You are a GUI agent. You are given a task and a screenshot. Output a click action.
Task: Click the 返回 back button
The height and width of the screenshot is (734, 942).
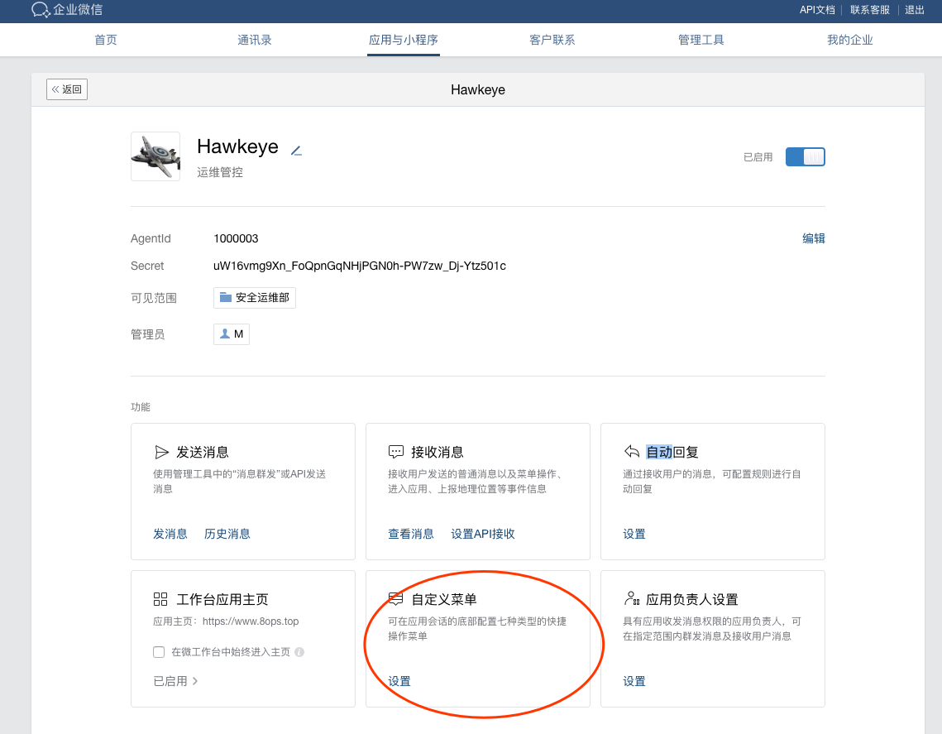point(67,89)
